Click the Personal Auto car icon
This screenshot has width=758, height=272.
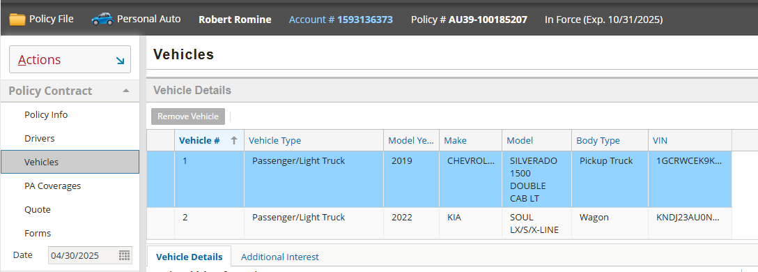[102, 20]
